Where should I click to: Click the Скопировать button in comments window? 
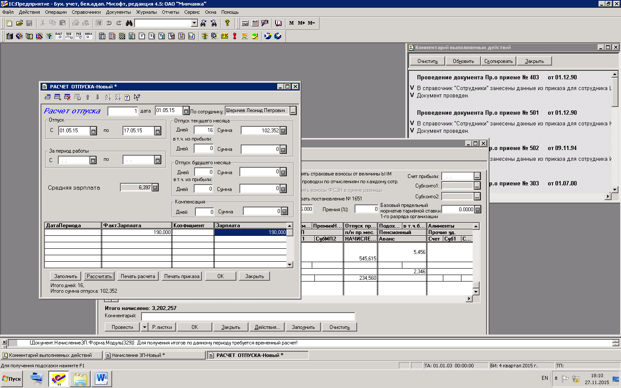tap(498, 61)
